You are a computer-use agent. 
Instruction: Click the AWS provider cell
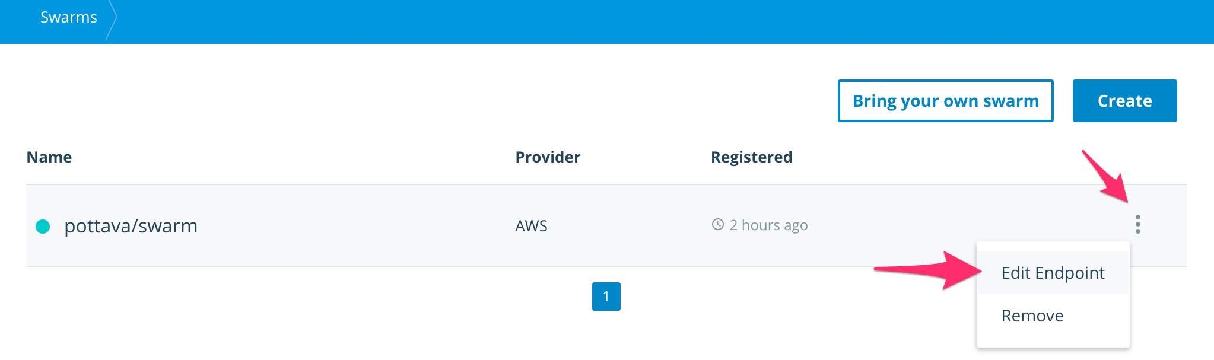click(531, 226)
